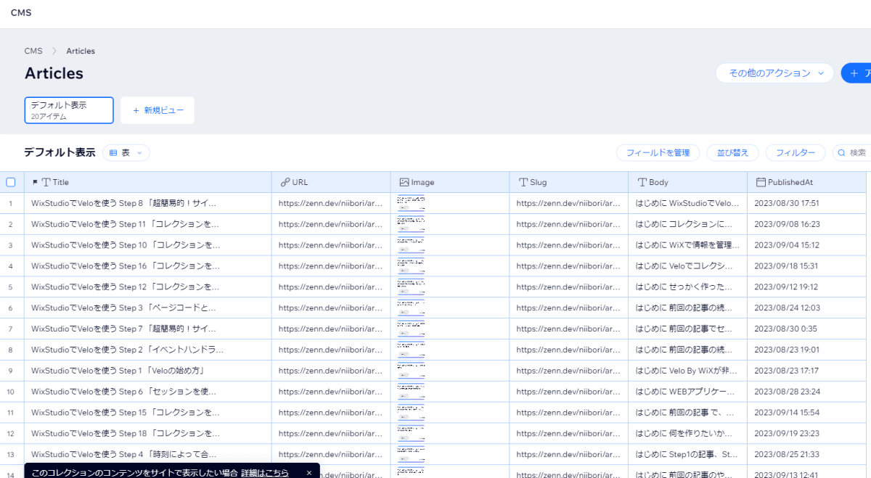Image resolution: width=871 pixels, height=478 pixels.
Task: Click the URL column header
Action: click(x=331, y=182)
